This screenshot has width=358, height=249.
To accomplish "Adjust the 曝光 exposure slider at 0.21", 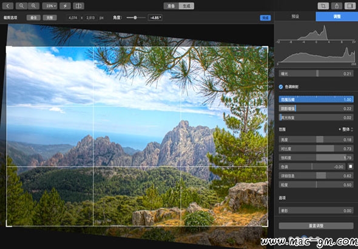I will (x=316, y=73).
